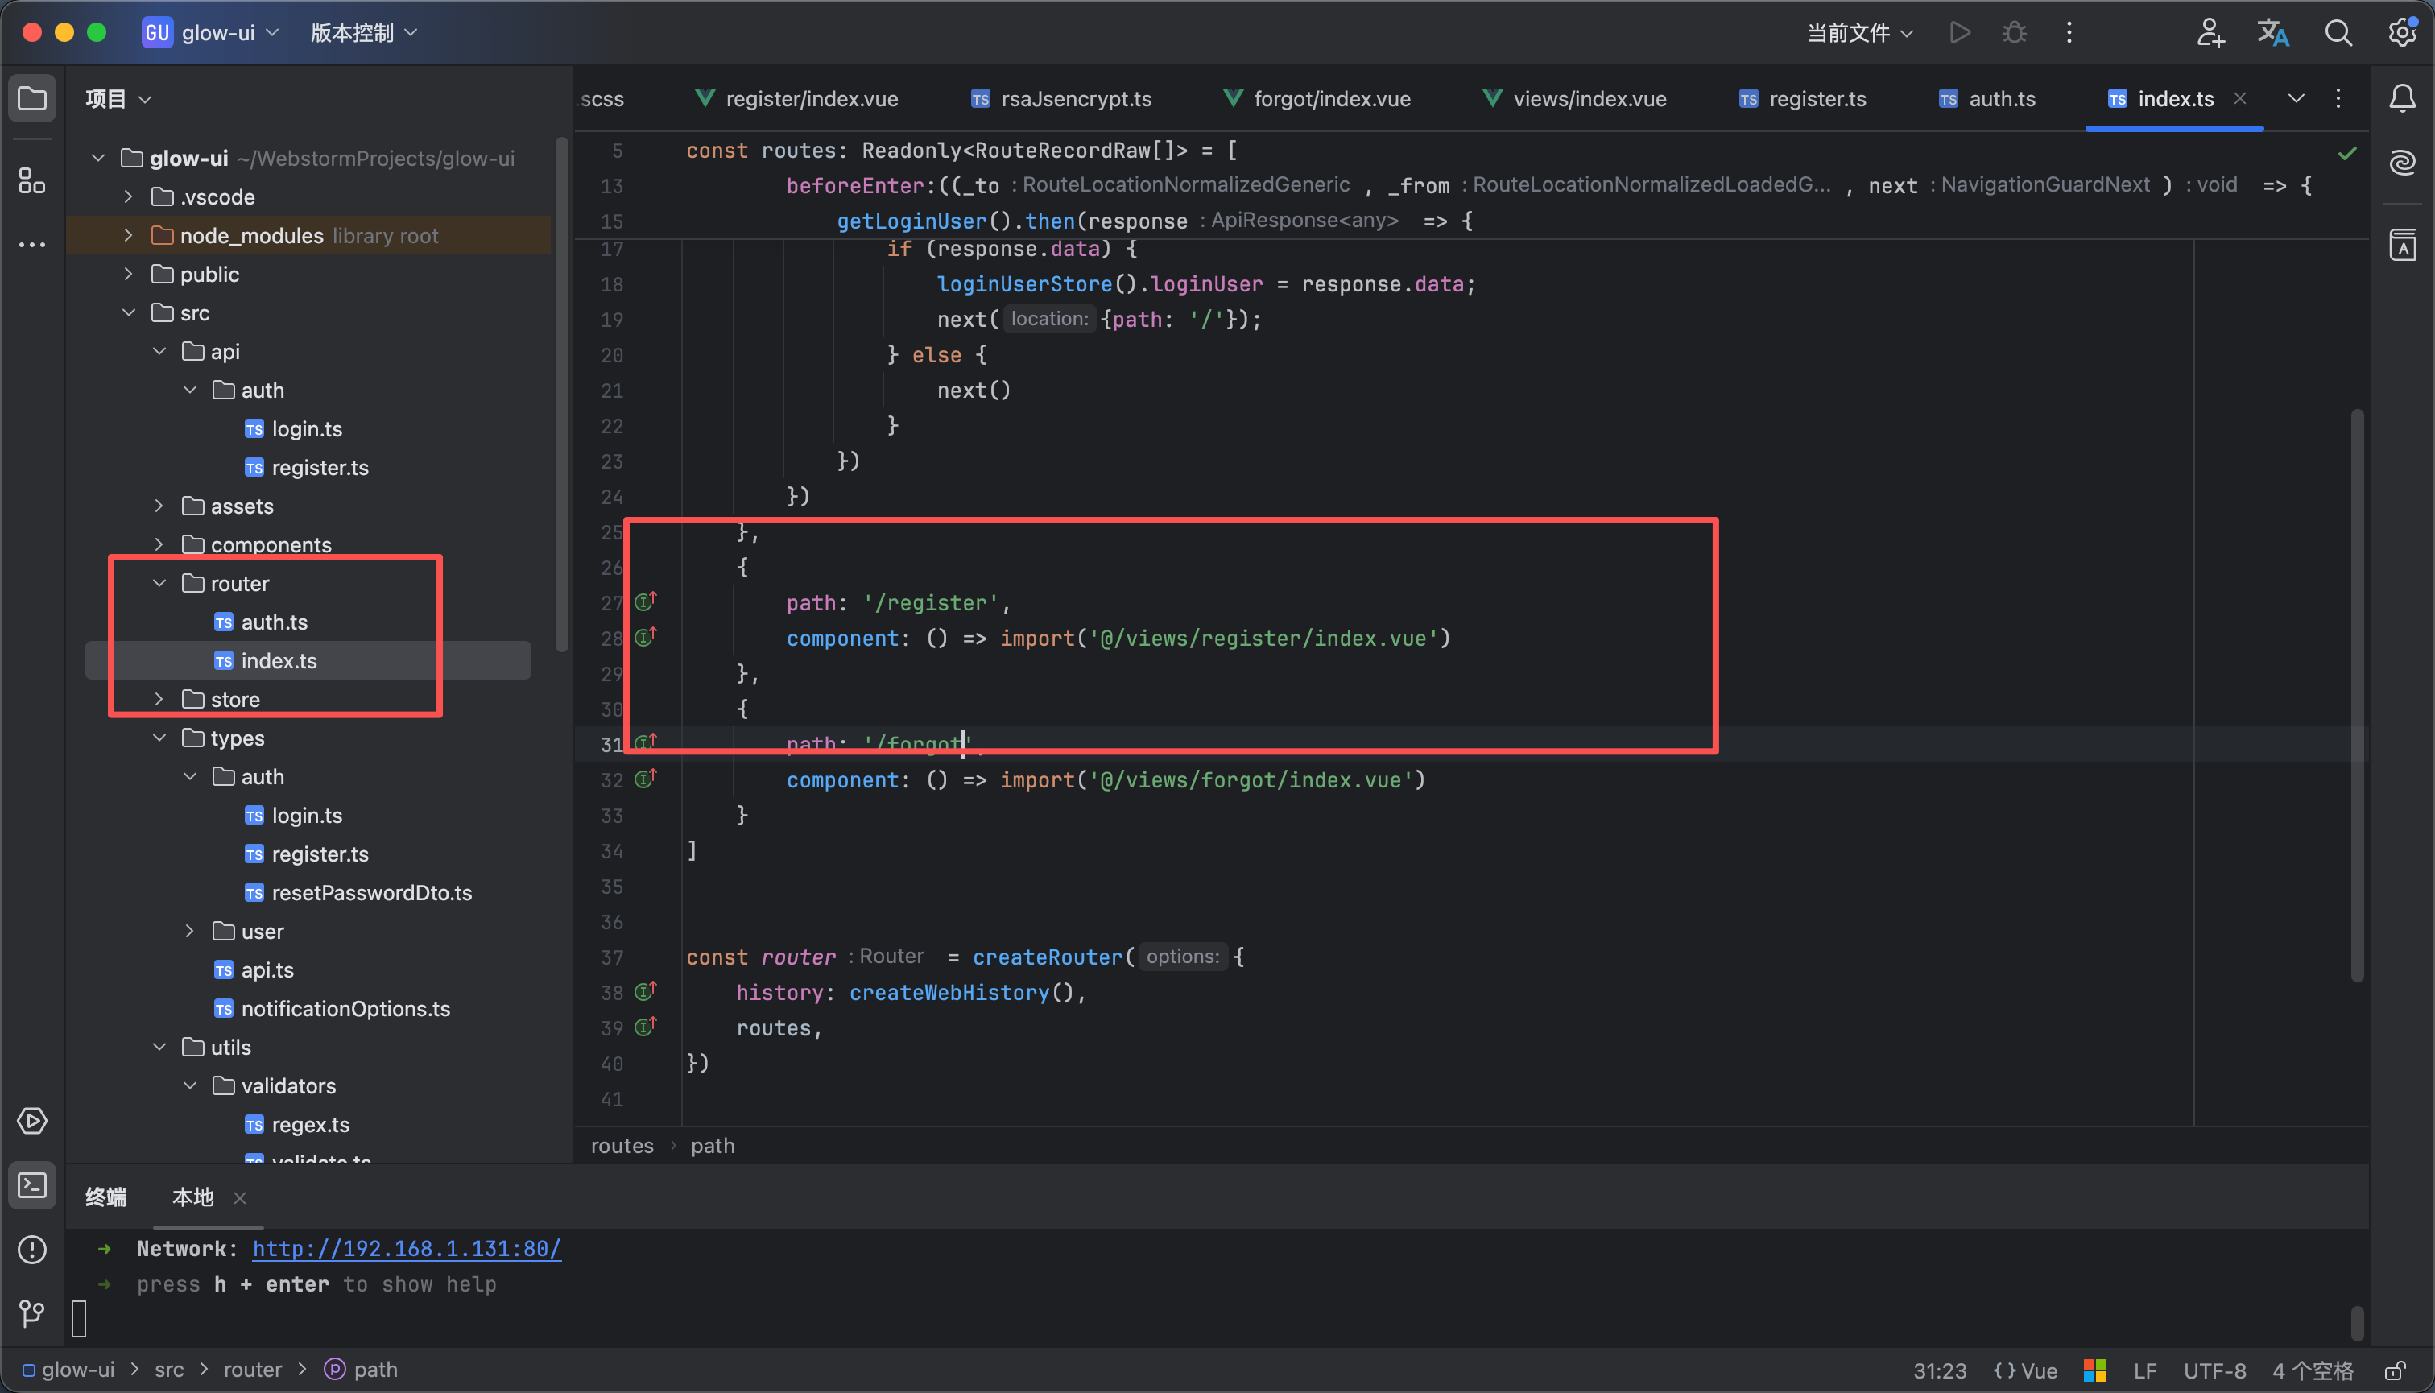Expand the node_modules folder
The image size is (2435, 1393).
pyautogui.click(x=128, y=235)
